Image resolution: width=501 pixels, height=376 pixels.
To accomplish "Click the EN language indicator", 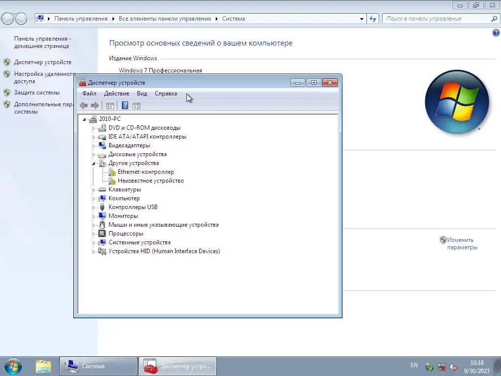I will coord(414,365).
